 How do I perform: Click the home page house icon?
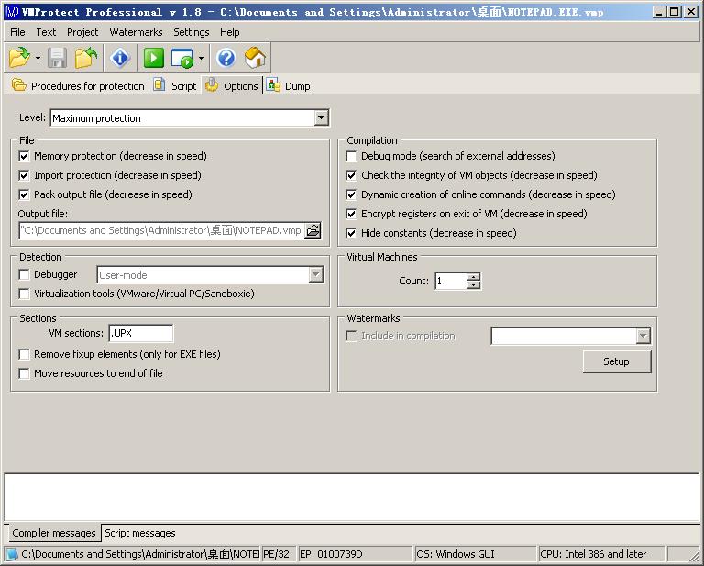255,59
